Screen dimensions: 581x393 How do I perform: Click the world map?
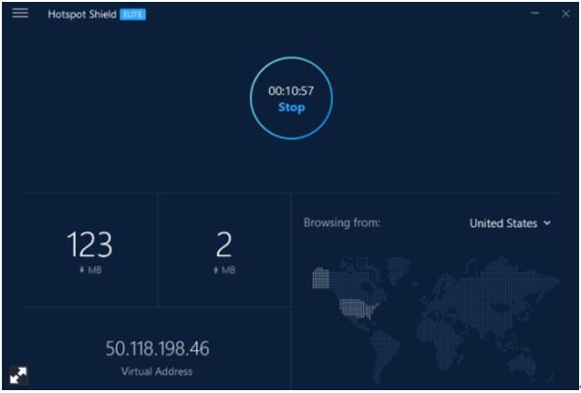pyautogui.click(x=435, y=318)
